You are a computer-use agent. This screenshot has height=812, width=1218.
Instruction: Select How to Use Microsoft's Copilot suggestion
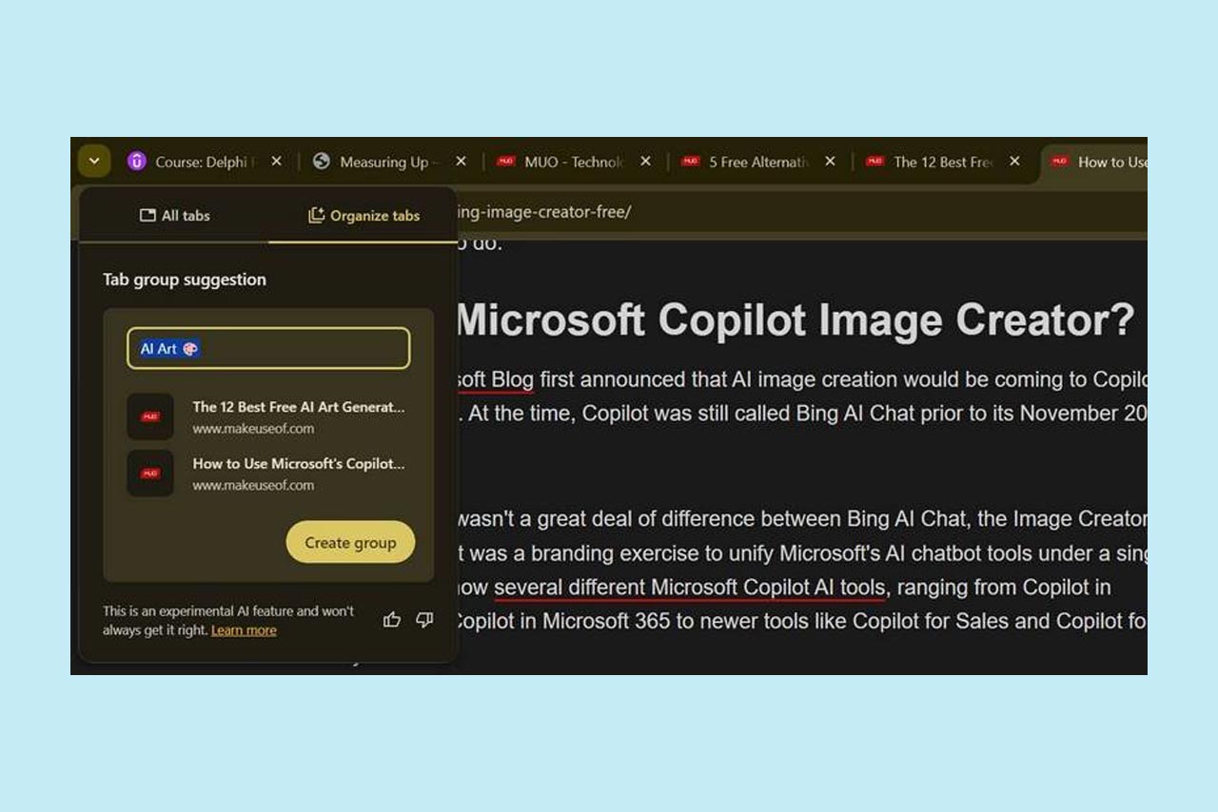click(x=268, y=474)
